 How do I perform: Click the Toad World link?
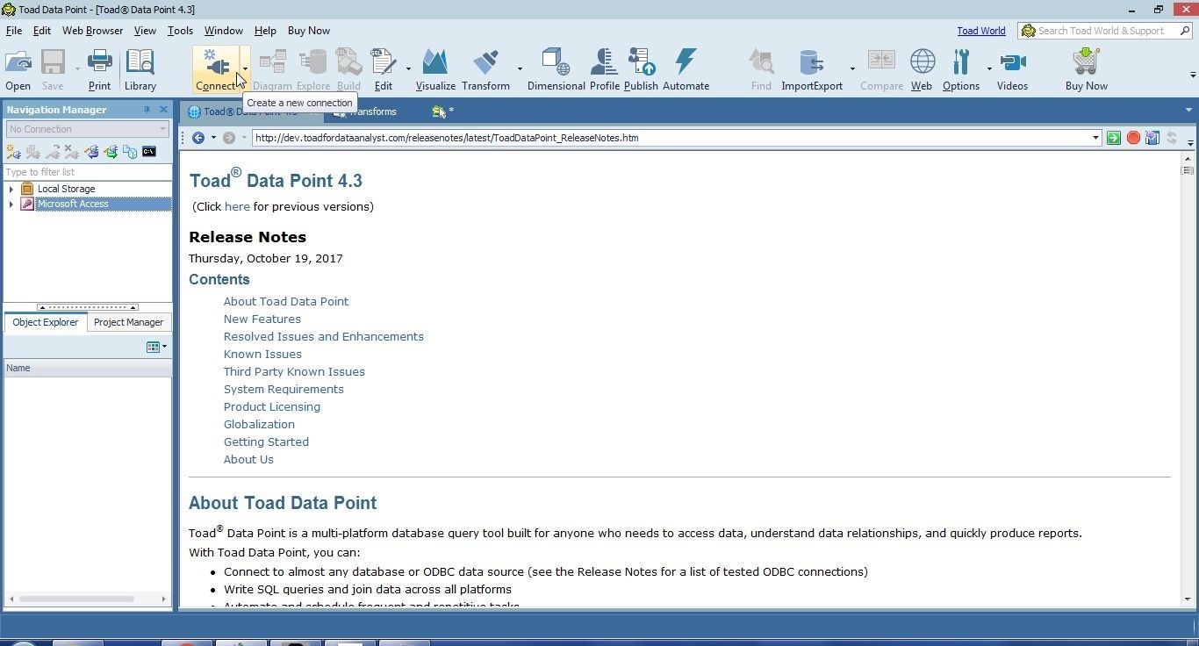click(x=980, y=31)
